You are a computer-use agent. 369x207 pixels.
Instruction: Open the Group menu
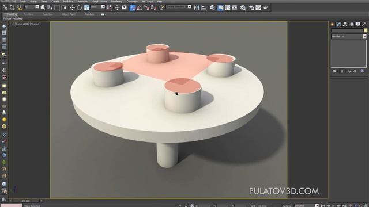coord(33,1)
